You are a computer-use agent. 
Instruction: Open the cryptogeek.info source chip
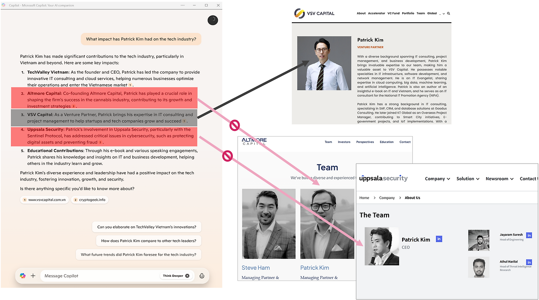[89, 200]
